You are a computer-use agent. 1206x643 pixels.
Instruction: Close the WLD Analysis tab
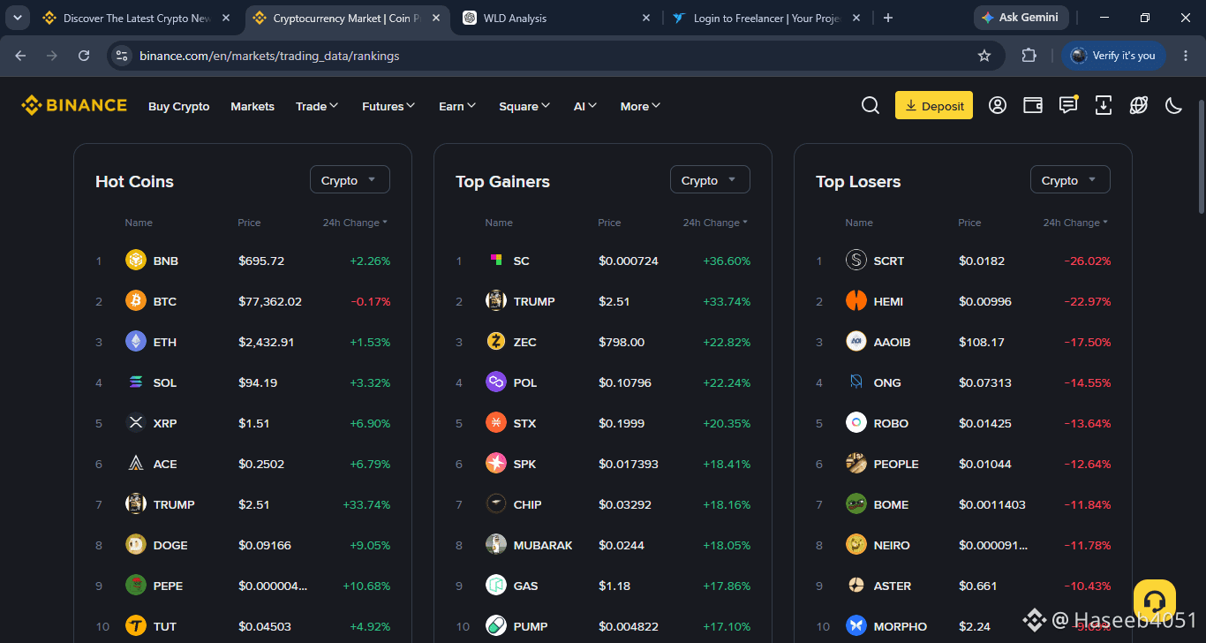[646, 18]
